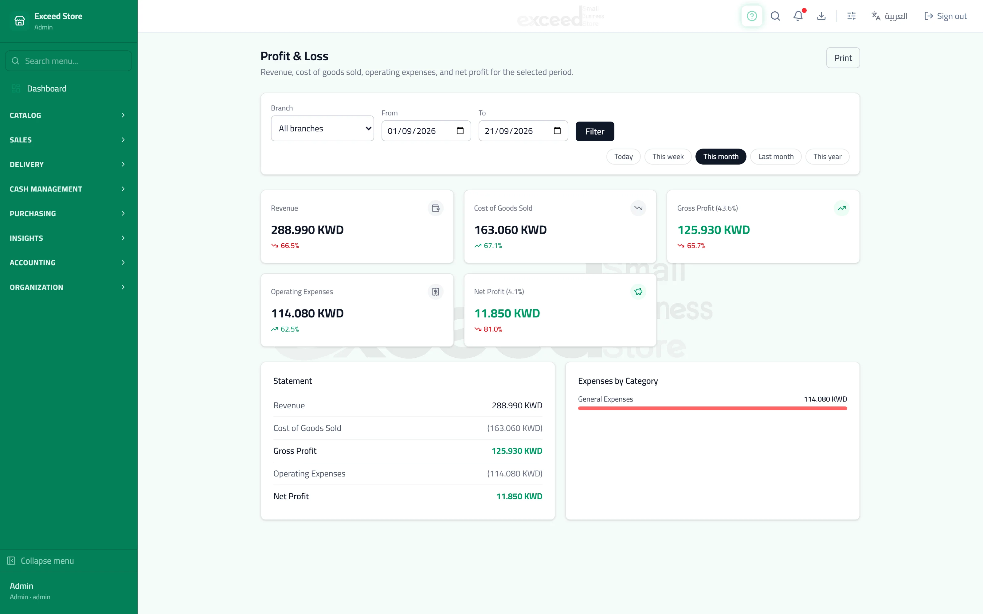The width and height of the screenshot is (983, 614).
Task: Expand the CATALOG menu section
Action: 68,115
